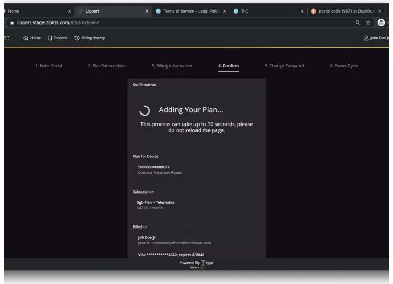
Task: Click the billing email address text
Action: click(174, 243)
